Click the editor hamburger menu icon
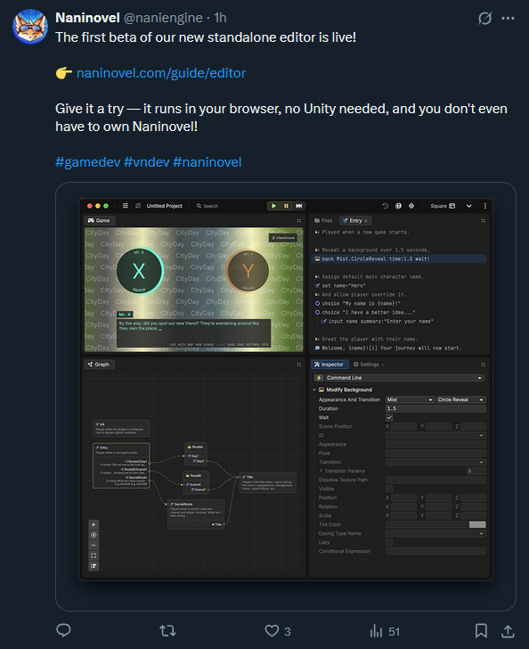This screenshot has height=649, width=529. pos(126,206)
